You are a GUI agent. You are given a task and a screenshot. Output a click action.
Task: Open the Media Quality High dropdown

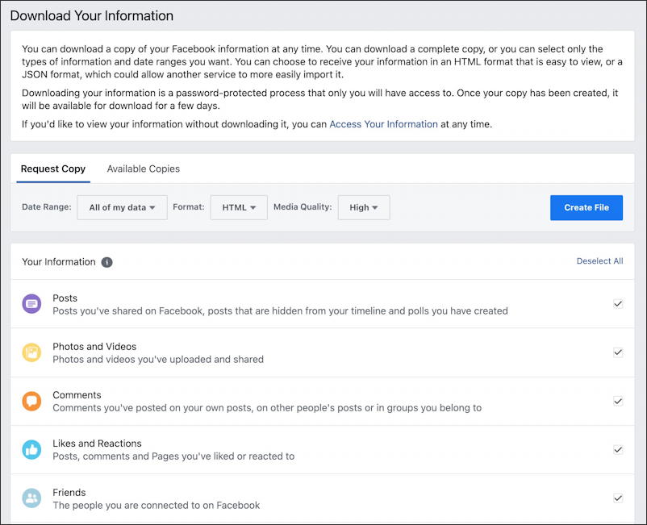[x=364, y=207]
